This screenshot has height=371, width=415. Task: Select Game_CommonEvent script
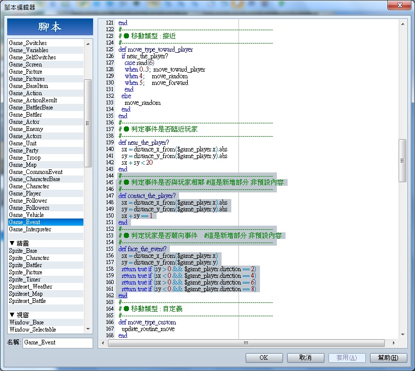(46, 172)
